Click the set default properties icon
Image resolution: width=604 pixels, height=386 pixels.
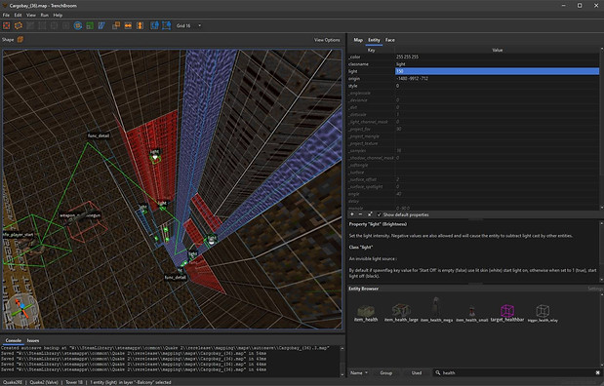(x=370, y=214)
